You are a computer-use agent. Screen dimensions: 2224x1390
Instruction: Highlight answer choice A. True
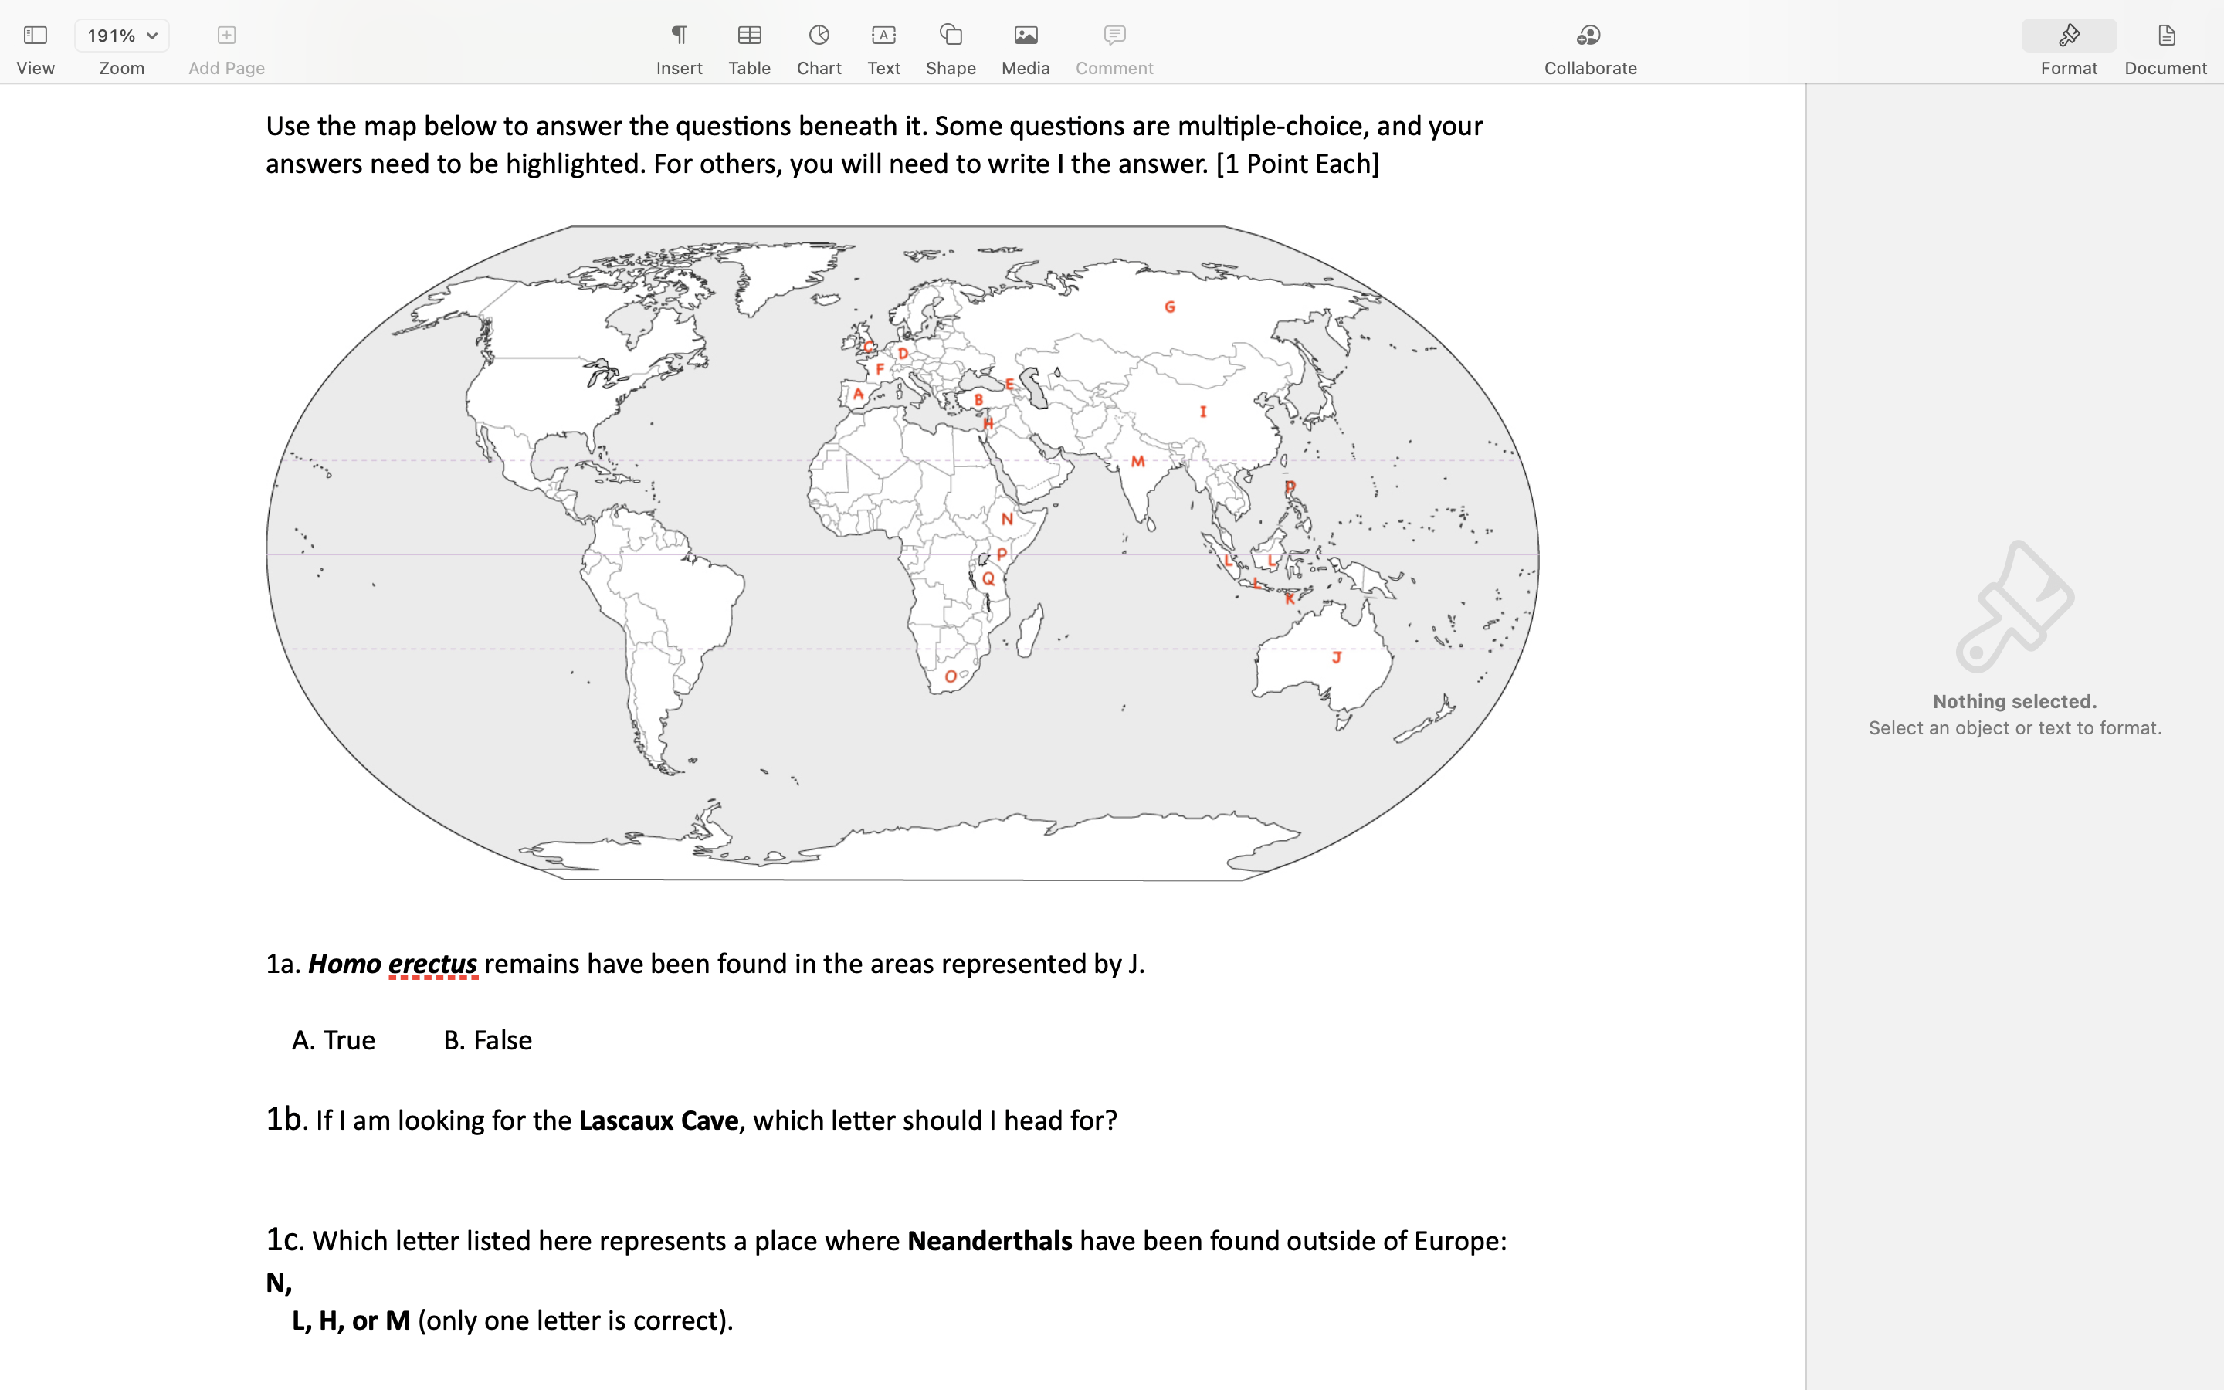pos(333,1039)
